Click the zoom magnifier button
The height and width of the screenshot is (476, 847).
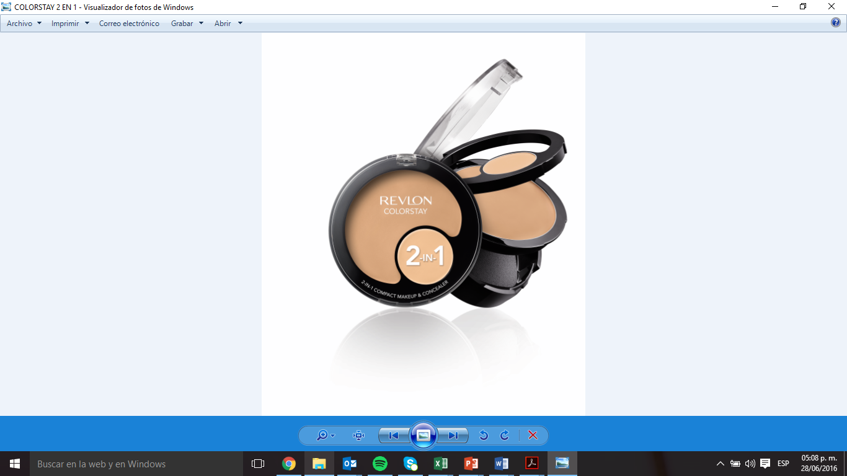click(x=322, y=436)
